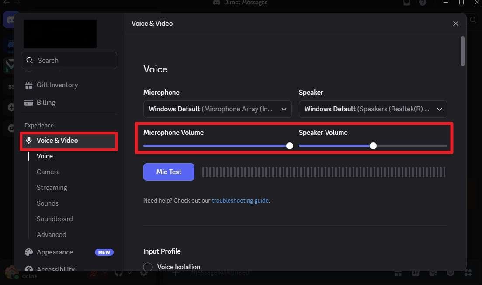Screen dimensions: 482x285
Task: Go to Advanced subsection
Action: (x=51, y=235)
